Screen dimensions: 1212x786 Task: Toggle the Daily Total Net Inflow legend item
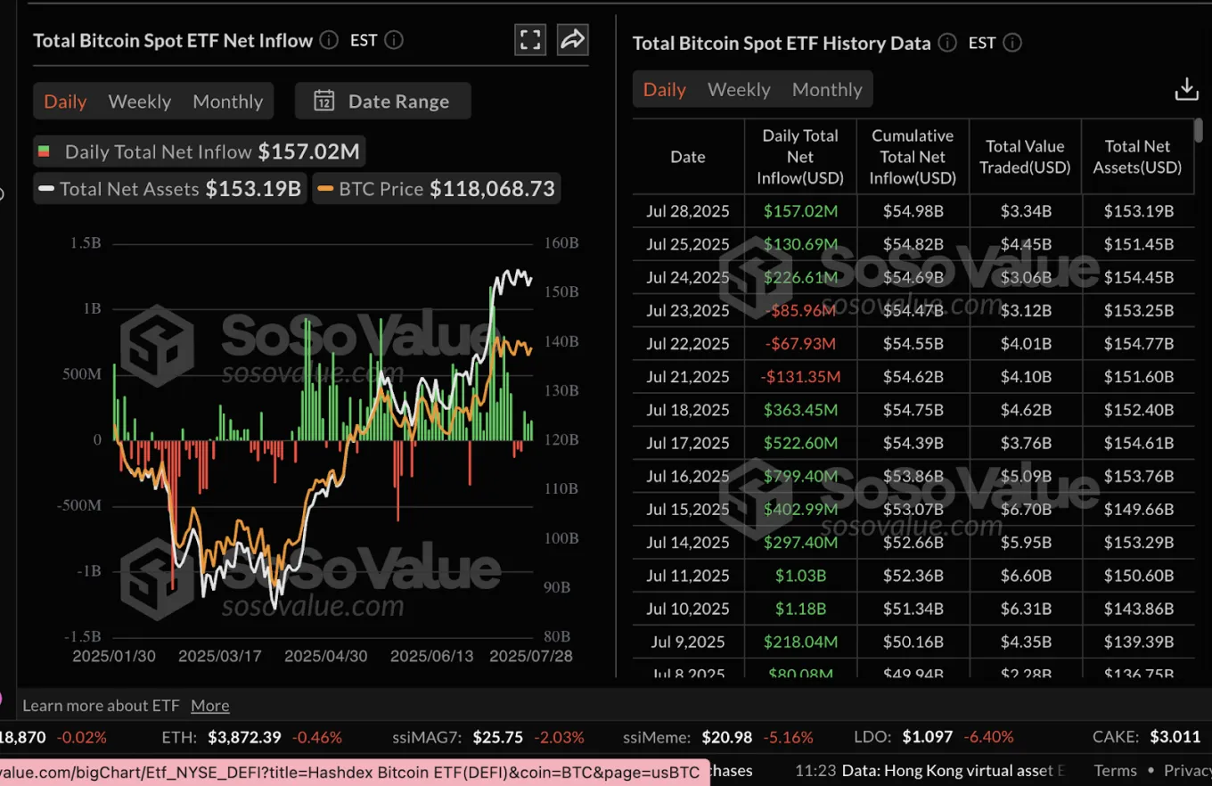(199, 151)
